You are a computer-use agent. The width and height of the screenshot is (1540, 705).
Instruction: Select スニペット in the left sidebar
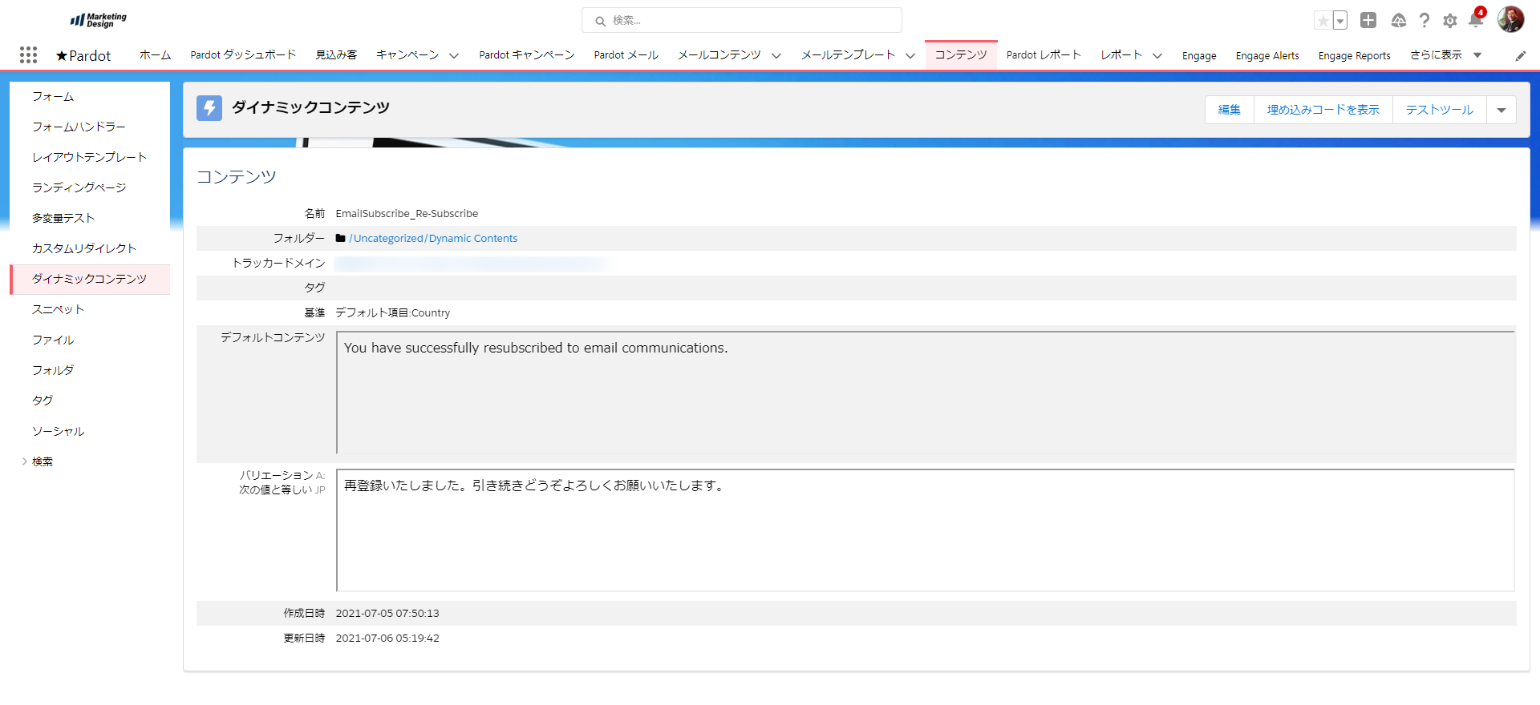tap(58, 309)
